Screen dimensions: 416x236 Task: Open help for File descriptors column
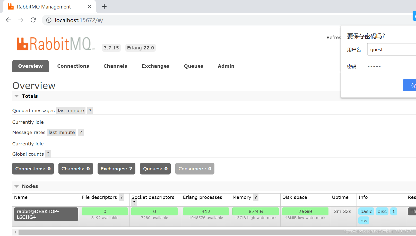coord(121,197)
